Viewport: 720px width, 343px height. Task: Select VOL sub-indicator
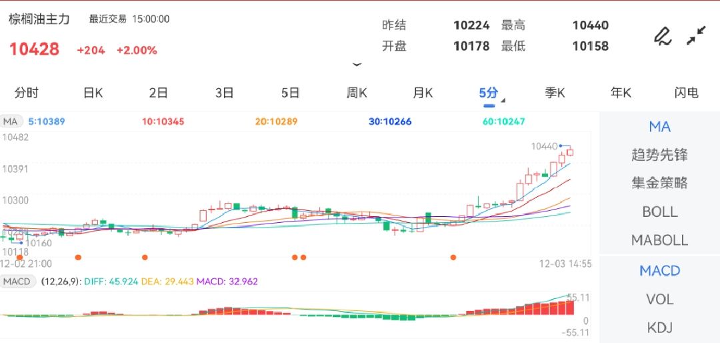click(659, 300)
